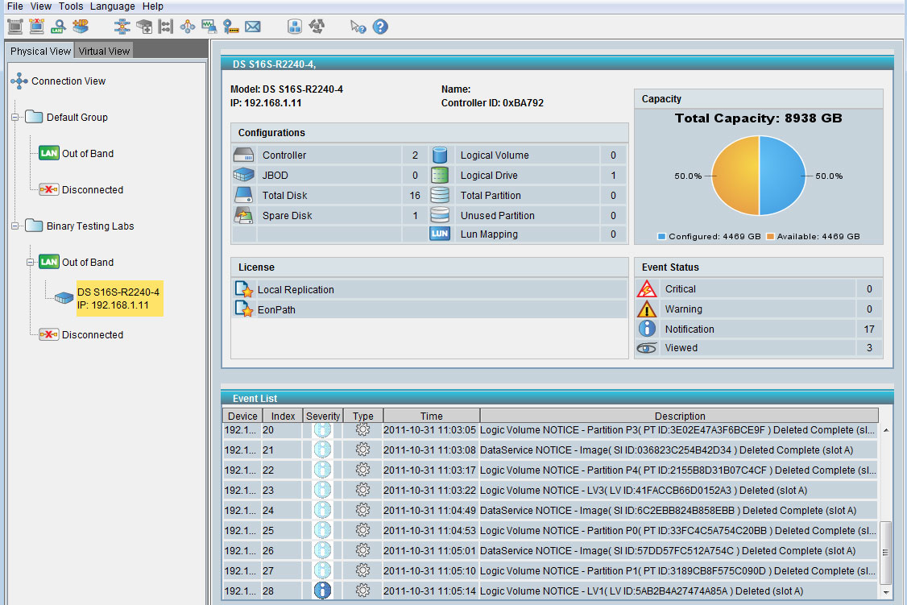907x605 pixels.
Task: Click the key password toolbar icon
Action: click(x=231, y=27)
